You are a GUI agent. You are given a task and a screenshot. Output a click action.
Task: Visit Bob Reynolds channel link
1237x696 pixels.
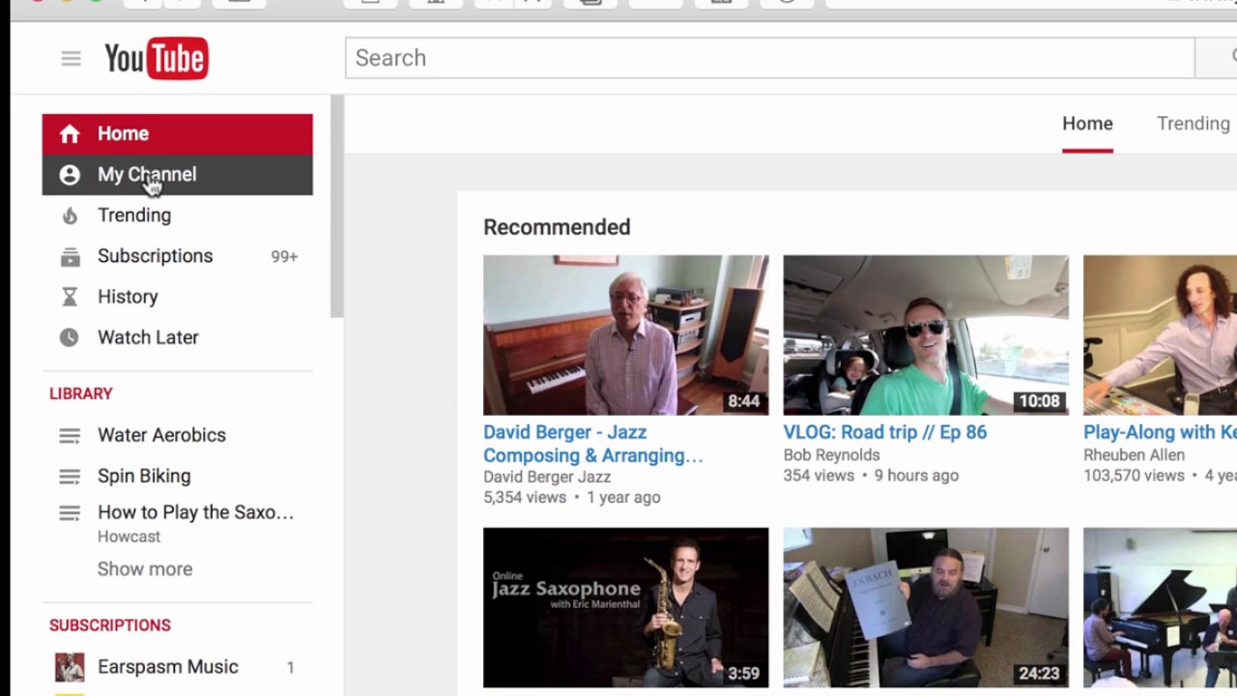tap(832, 454)
